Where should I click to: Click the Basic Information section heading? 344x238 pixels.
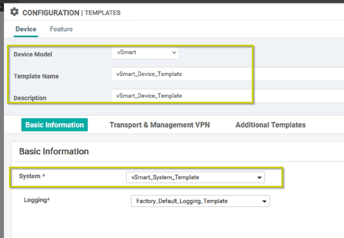[x=54, y=151]
